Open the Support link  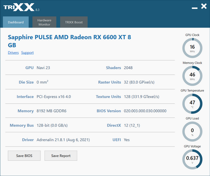[28, 53]
